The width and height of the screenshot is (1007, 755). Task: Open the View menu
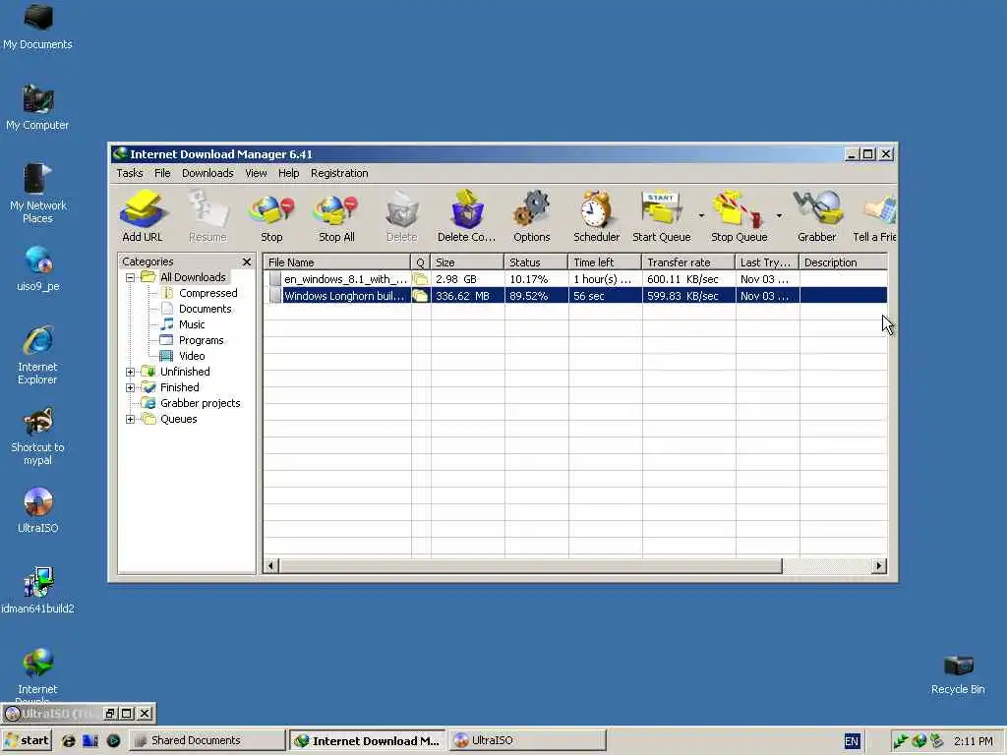(256, 173)
